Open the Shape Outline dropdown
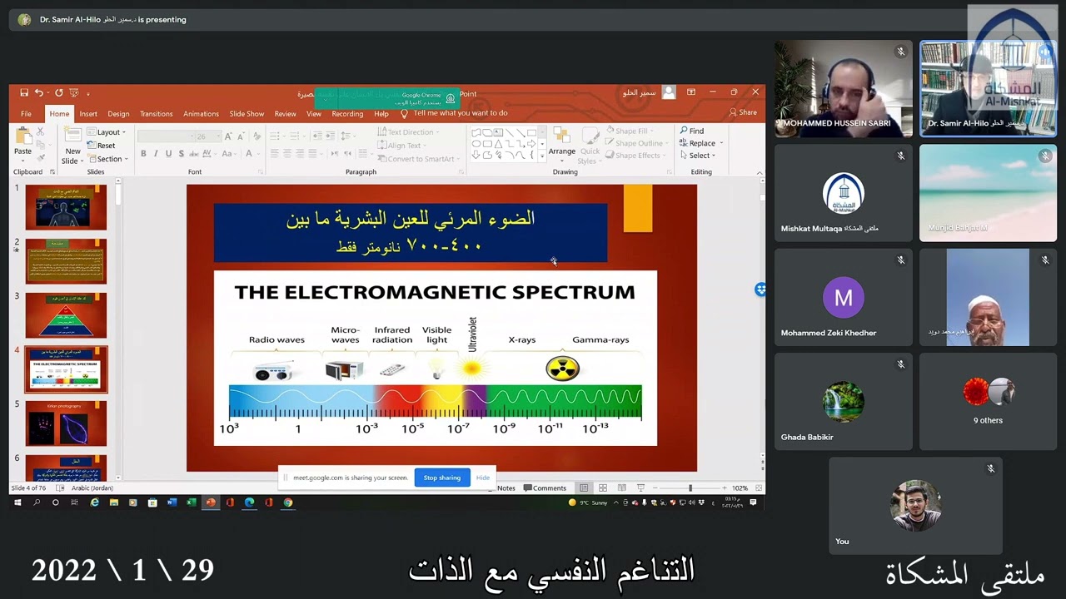The height and width of the screenshot is (599, 1066). (x=637, y=143)
